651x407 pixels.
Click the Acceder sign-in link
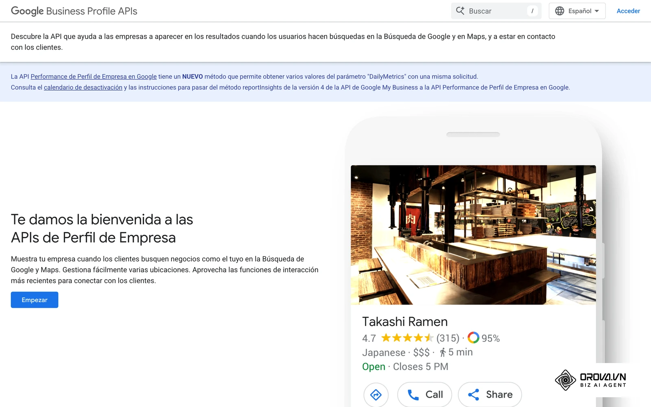tap(628, 11)
